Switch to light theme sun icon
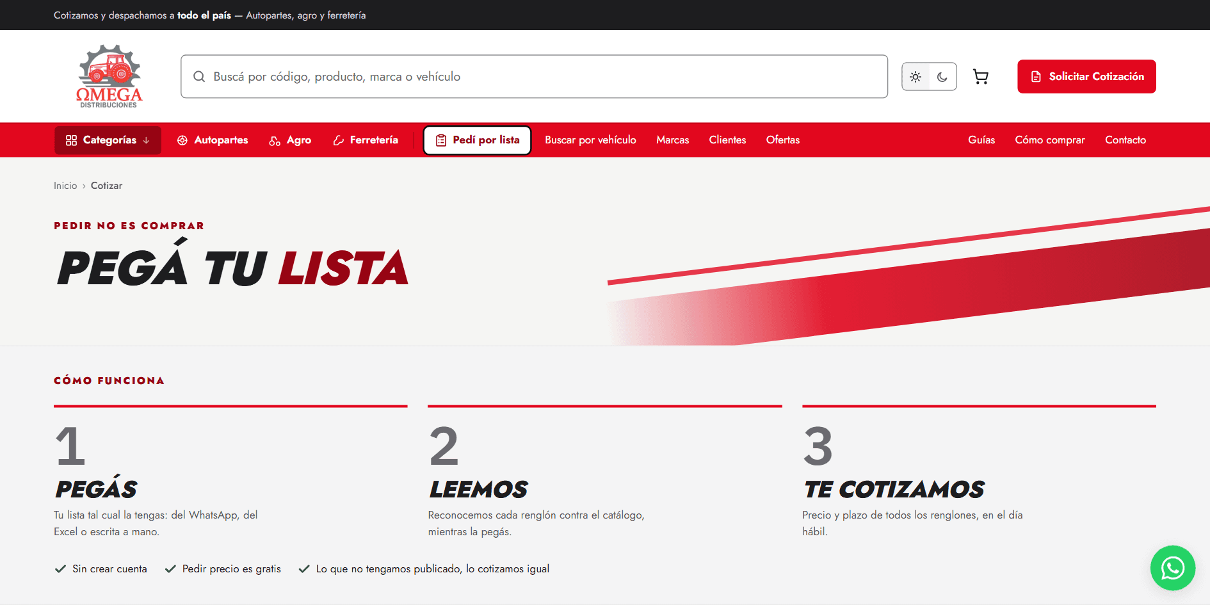1210x605 pixels. [x=916, y=77]
